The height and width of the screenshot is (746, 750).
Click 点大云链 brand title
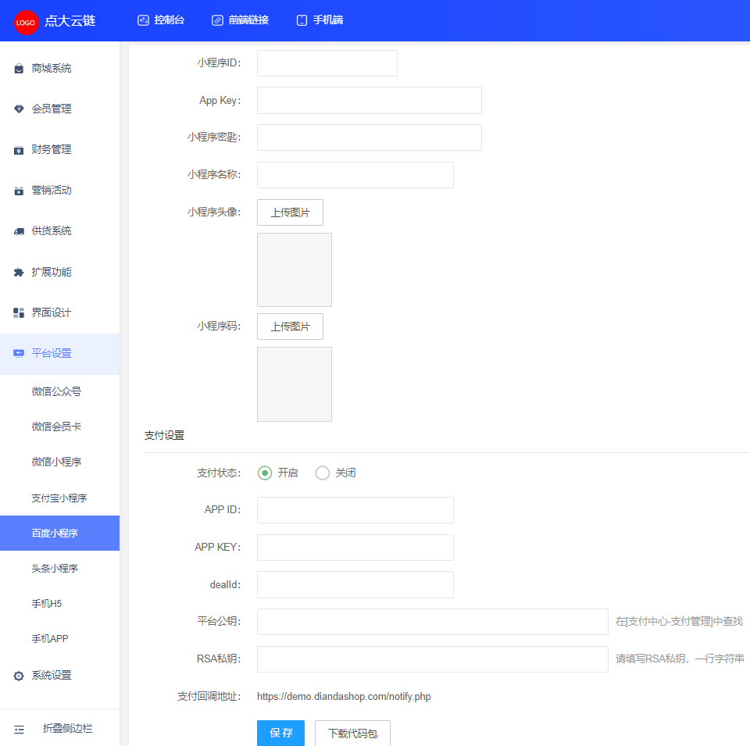(x=70, y=21)
